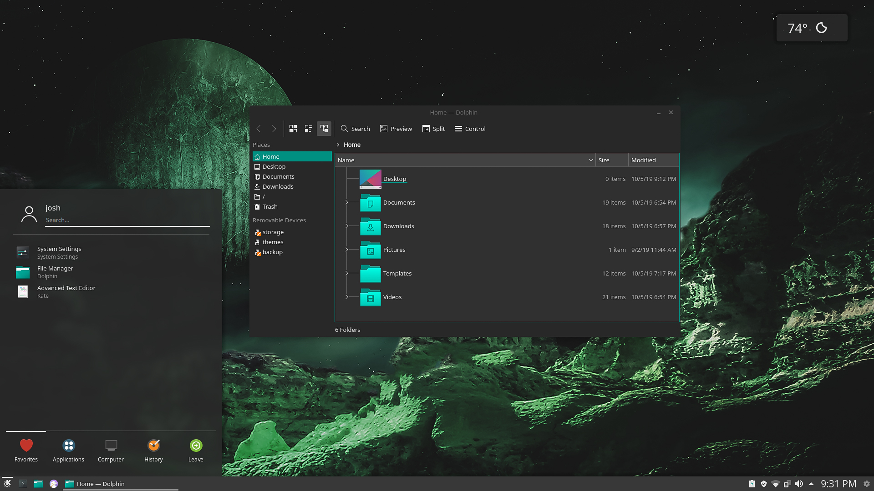Open Documents in the Places panel
The height and width of the screenshot is (491, 874).
coord(292,177)
